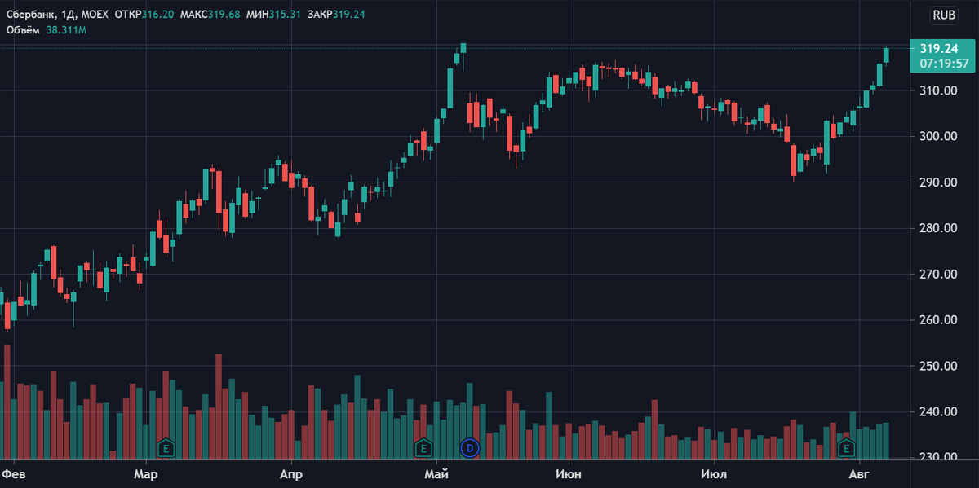Select the Объём volume indicator legend

pyautogui.click(x=23, y=30)
